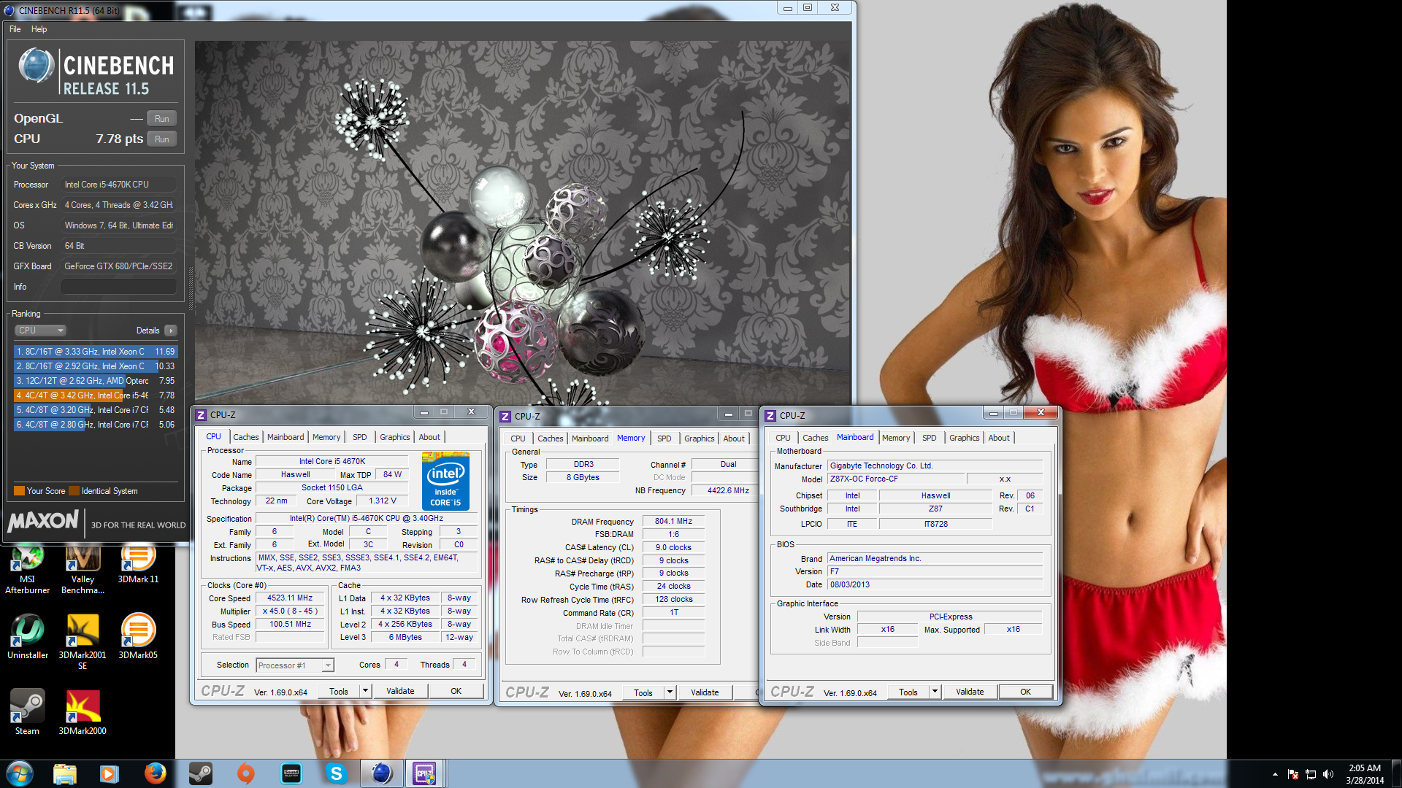1402x788 pixels.
Task: Launch the 3DMark2000 desktop shortcut
Action: pyautogui.click(x=83, y=712)
